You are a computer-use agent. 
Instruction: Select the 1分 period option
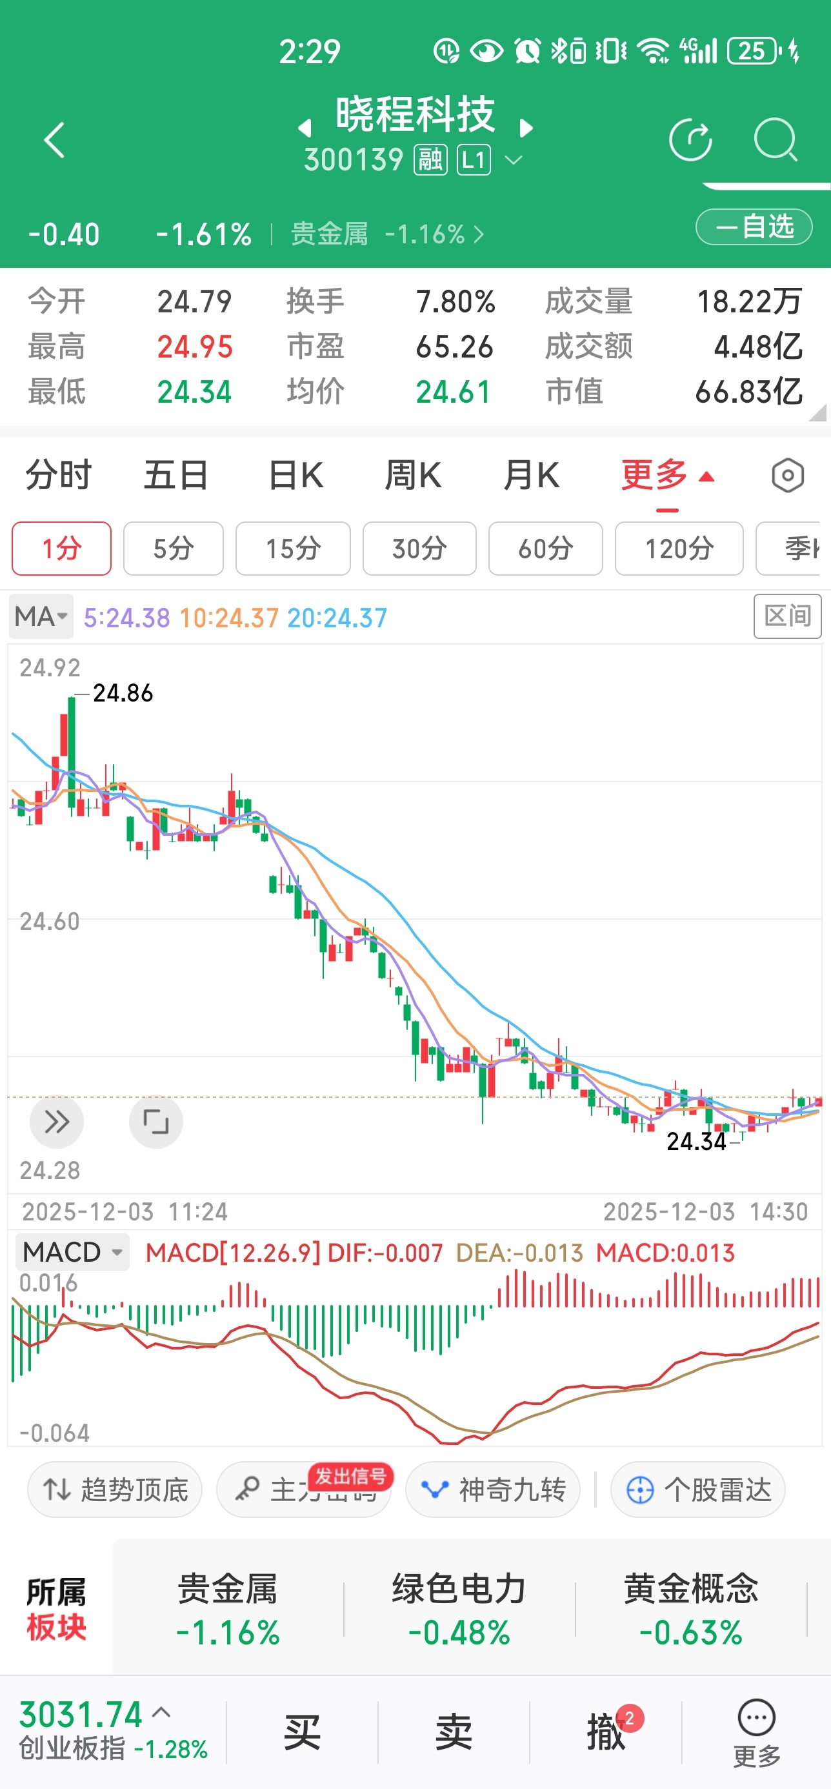pos(61,549)
